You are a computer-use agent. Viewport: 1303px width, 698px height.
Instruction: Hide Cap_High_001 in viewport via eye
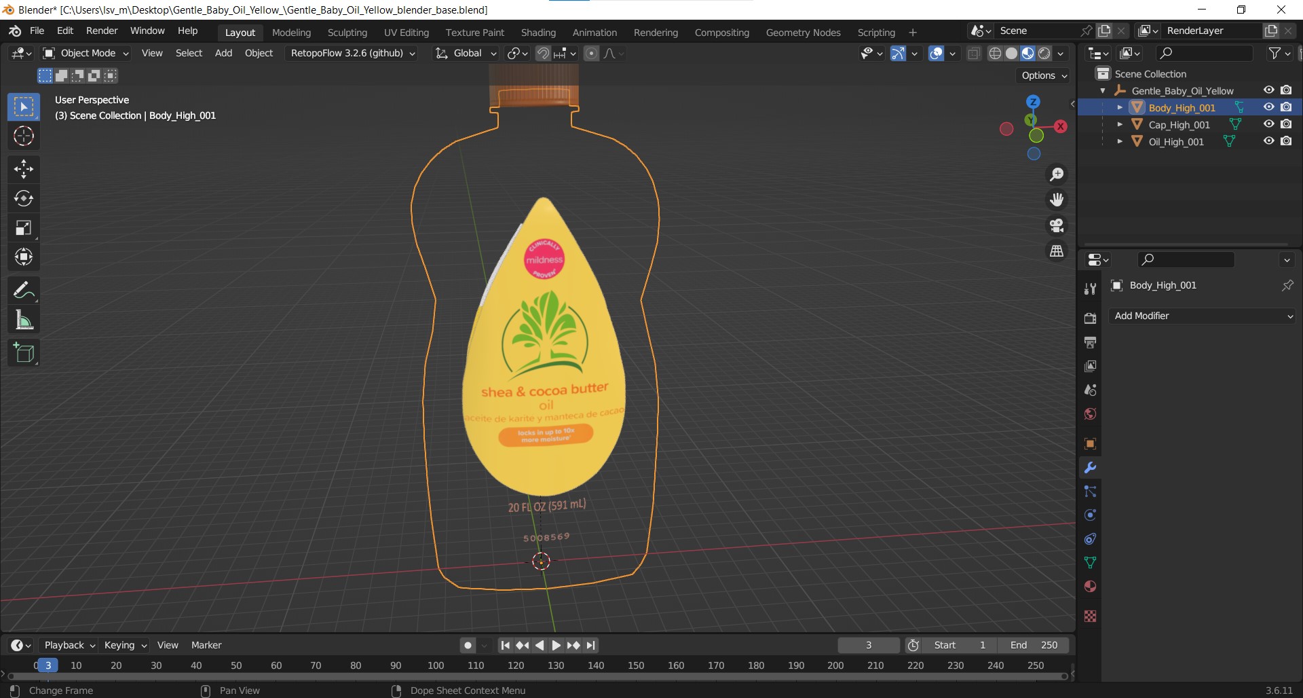click(1268, 124)
